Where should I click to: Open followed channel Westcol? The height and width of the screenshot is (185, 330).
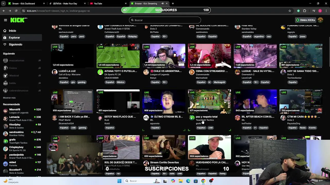coord(22,76)
